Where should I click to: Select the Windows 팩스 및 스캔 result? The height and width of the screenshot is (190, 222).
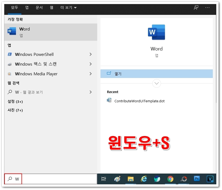[x=51, y=64]
